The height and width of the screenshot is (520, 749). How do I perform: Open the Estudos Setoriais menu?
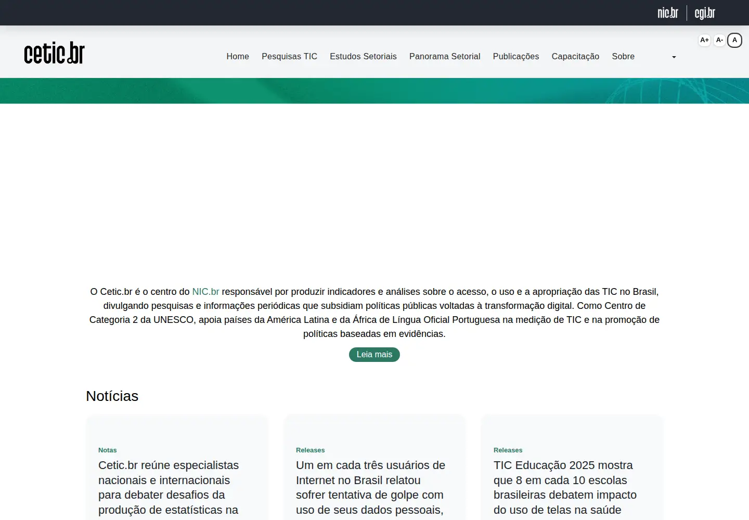click(x=363, y=56)
